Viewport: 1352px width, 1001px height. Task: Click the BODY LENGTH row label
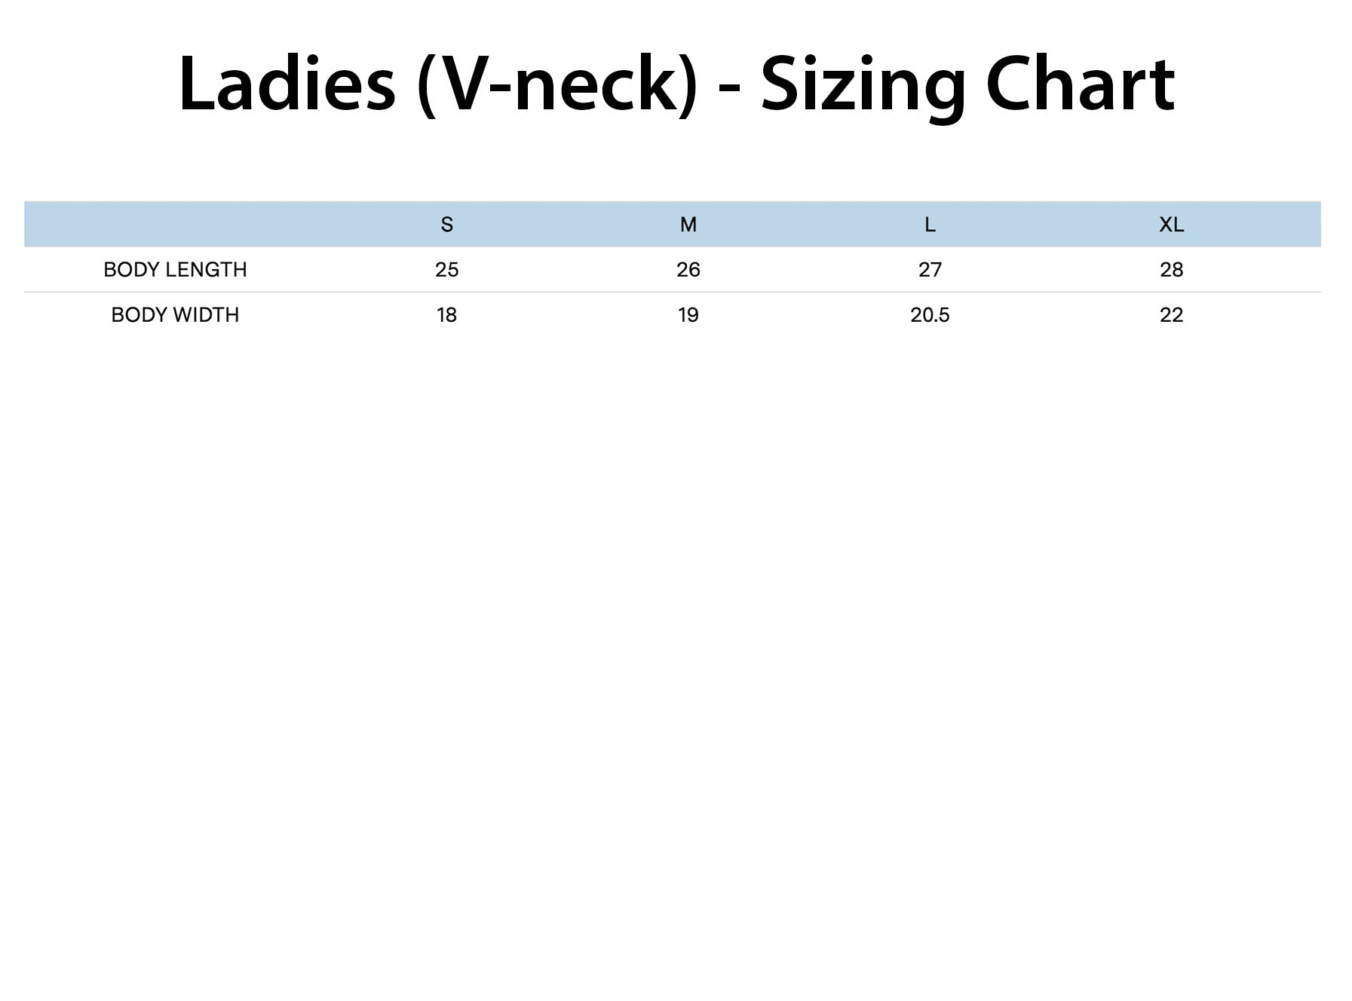pyautogui.click(x=175, y=270)
